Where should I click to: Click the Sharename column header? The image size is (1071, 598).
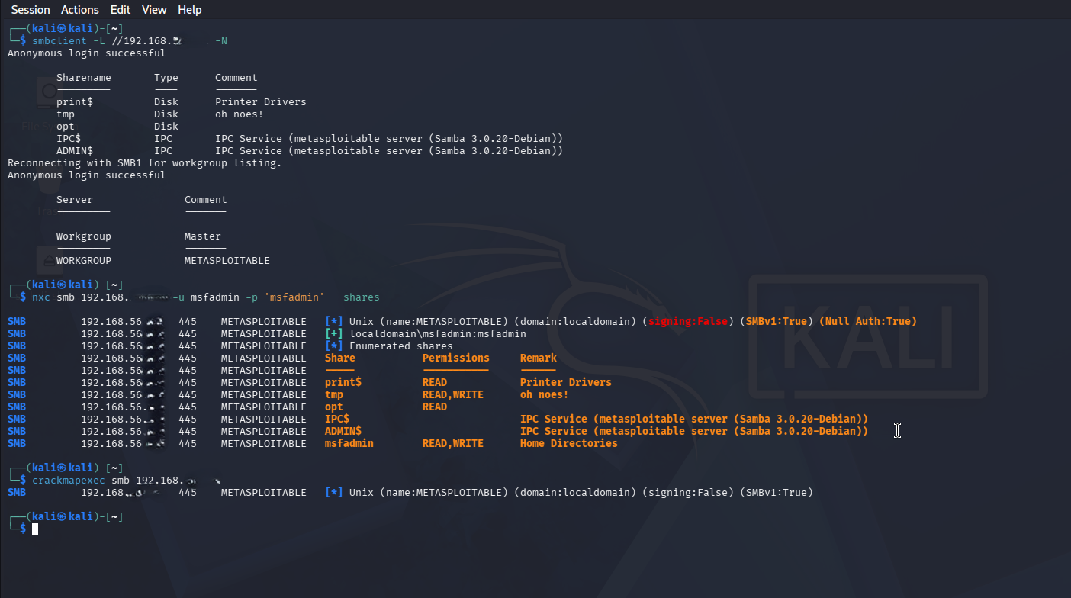[84, 78]
